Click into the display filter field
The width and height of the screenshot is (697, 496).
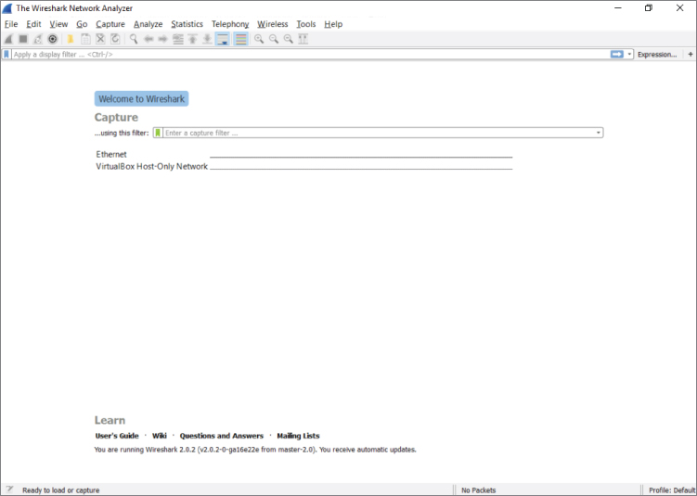point(310,54)
